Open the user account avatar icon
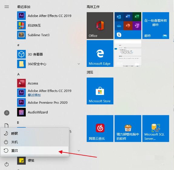174x170 pixels. 7,113
